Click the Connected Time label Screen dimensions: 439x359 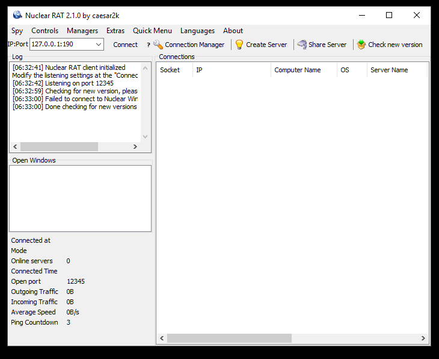[34, 271]
